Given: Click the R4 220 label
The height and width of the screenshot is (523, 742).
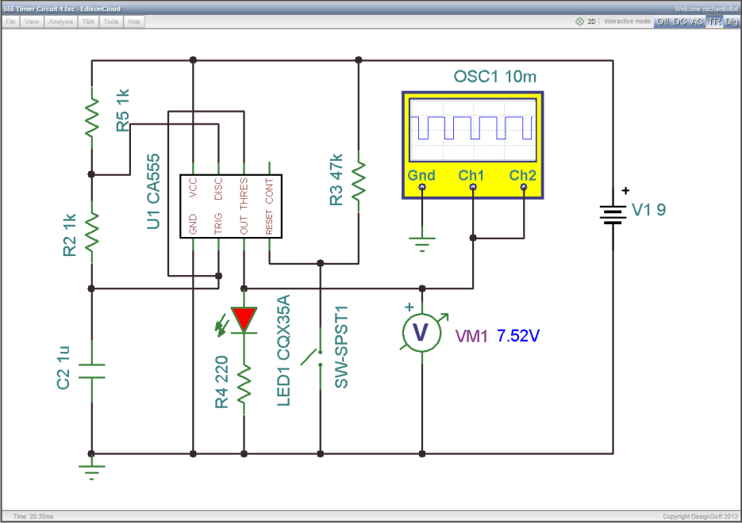Looking at the screenshot, I should click(x=221, y=382).
